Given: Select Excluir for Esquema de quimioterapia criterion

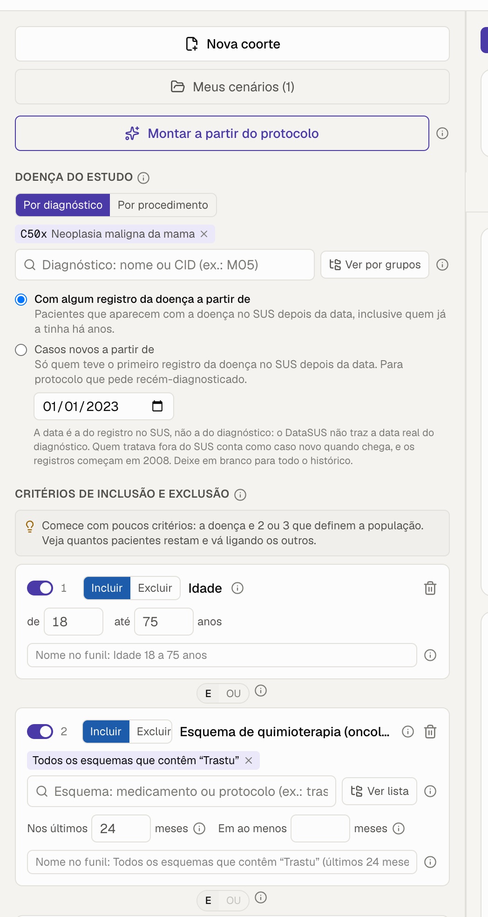Looking at the screenshot, I should (151, 732).
